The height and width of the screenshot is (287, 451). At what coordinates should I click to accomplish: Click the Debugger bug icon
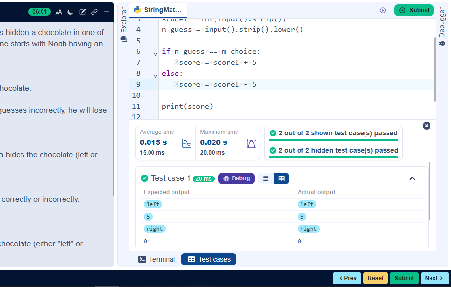click(x=442, y=44)
